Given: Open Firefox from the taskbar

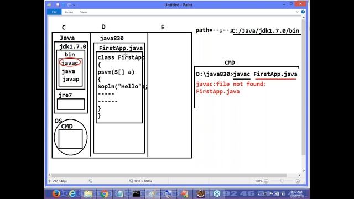Looking at the screenshot, I should (x=56, y=194).
